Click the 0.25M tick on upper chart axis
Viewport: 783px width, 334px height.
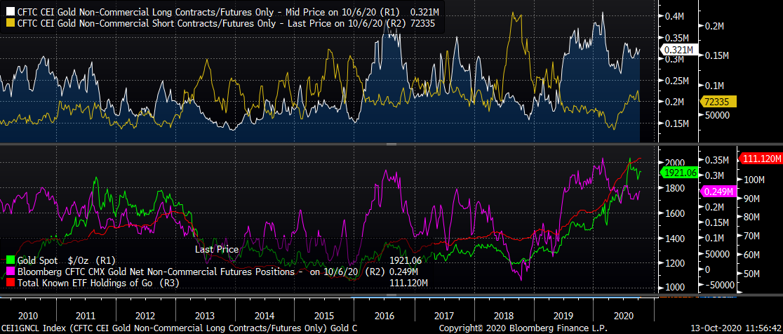pyautogui.click(x=676, y=81)
